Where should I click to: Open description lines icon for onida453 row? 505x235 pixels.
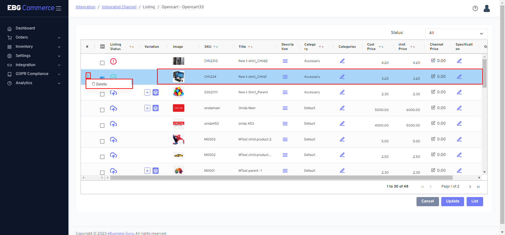point(285,124)
